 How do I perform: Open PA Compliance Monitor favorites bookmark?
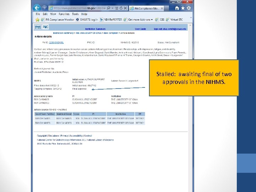click(58, 20)
